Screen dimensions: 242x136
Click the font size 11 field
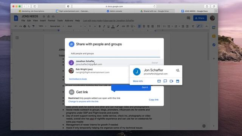click(90, 26)
